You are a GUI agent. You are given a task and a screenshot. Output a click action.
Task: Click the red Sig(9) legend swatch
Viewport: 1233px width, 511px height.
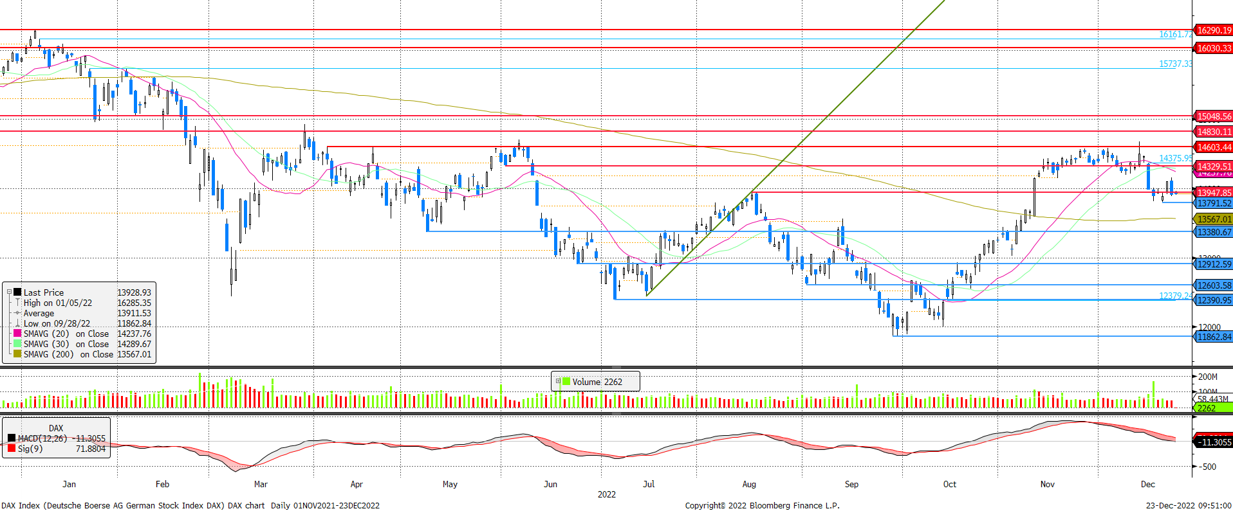12,448
